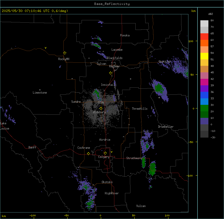This screenshot has width=224, height=219.
Task: Click the Didsbury town label
Action: click(x=100, y=112)
